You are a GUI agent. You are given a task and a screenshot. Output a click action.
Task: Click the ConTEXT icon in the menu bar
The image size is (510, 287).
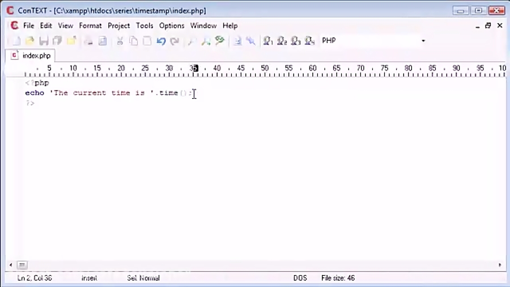(x=14, y=26)
